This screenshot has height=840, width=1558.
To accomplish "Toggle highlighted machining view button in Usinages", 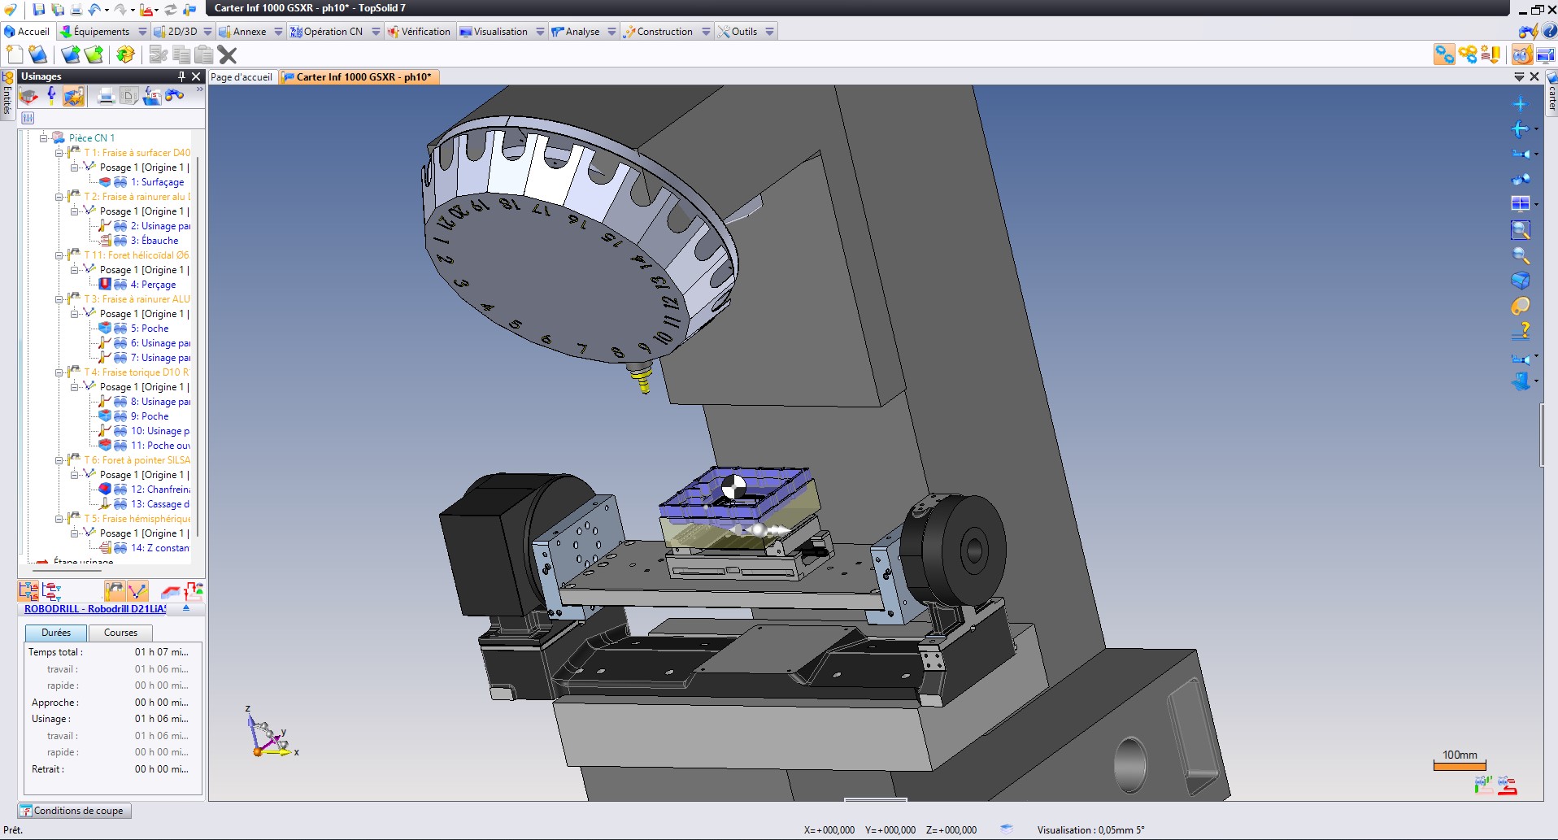I will (x=74, y=96).
